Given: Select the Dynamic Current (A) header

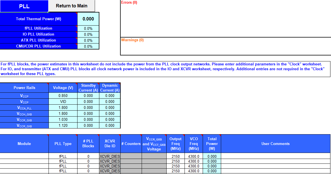Looking at the screenshot, I should [x=110, y=88].
